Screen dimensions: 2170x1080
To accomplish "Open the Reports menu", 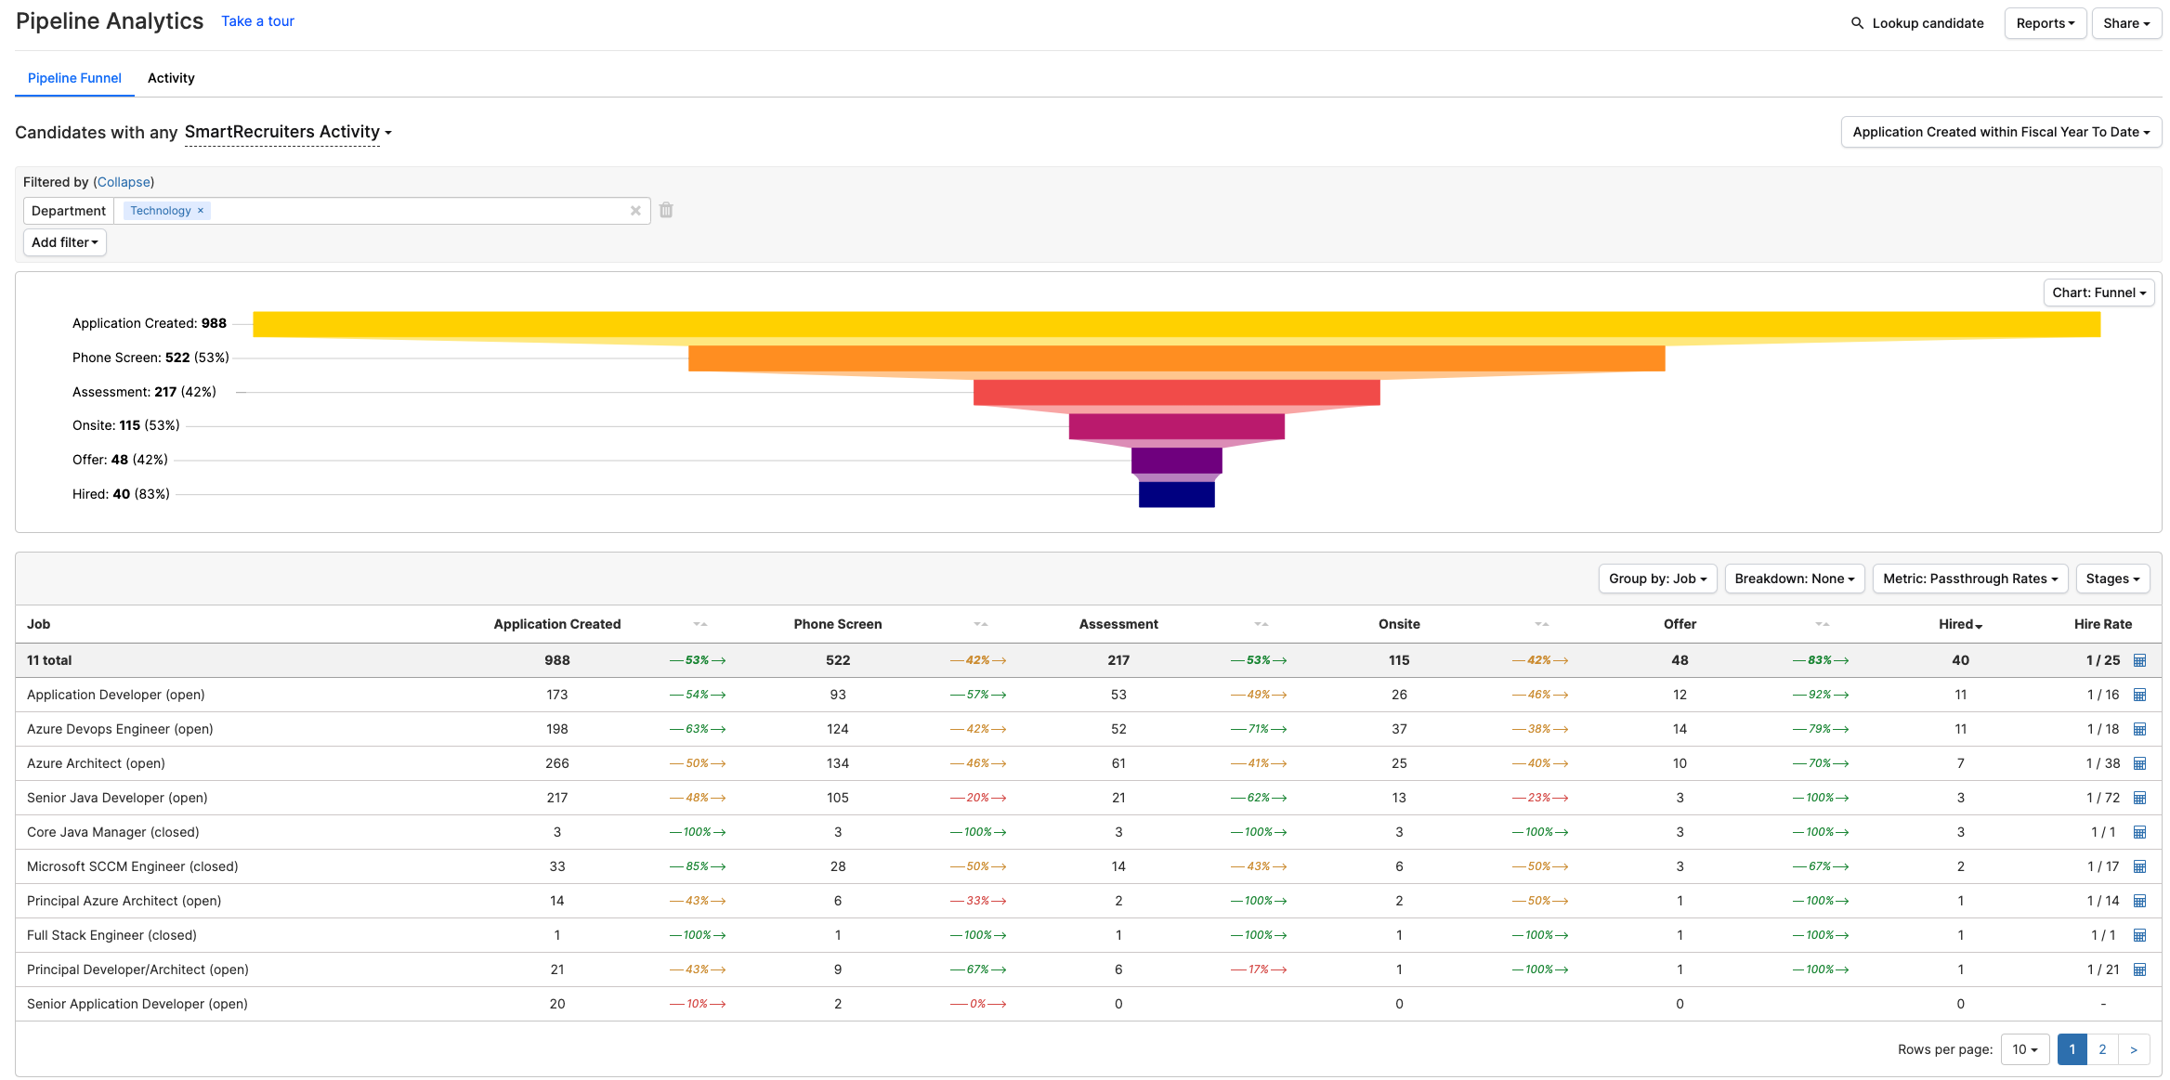I will point(2045,23).
